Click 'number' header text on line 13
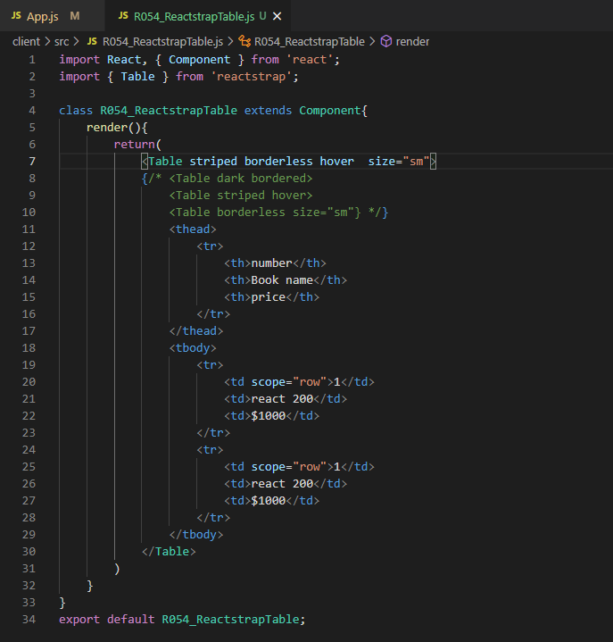 click(272, 263)
